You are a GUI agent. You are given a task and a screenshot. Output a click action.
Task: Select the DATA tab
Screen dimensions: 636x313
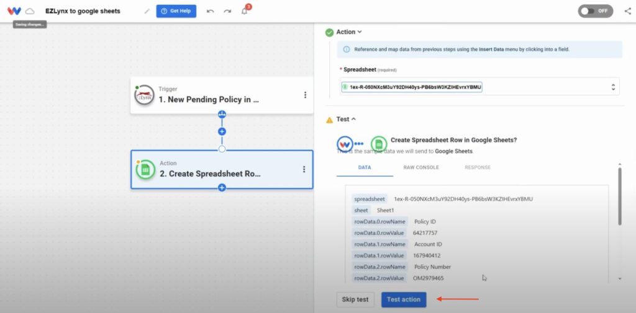[x=365, y=167]
